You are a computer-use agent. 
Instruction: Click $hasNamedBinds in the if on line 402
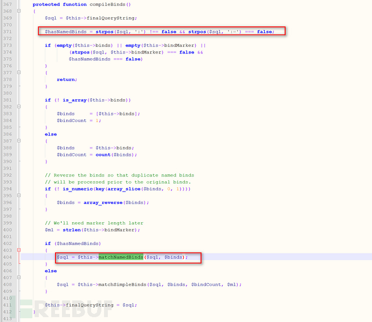pos(78,243)
